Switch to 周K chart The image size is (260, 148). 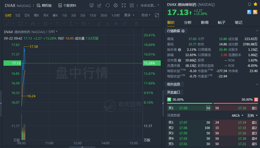tap(36, 15)
